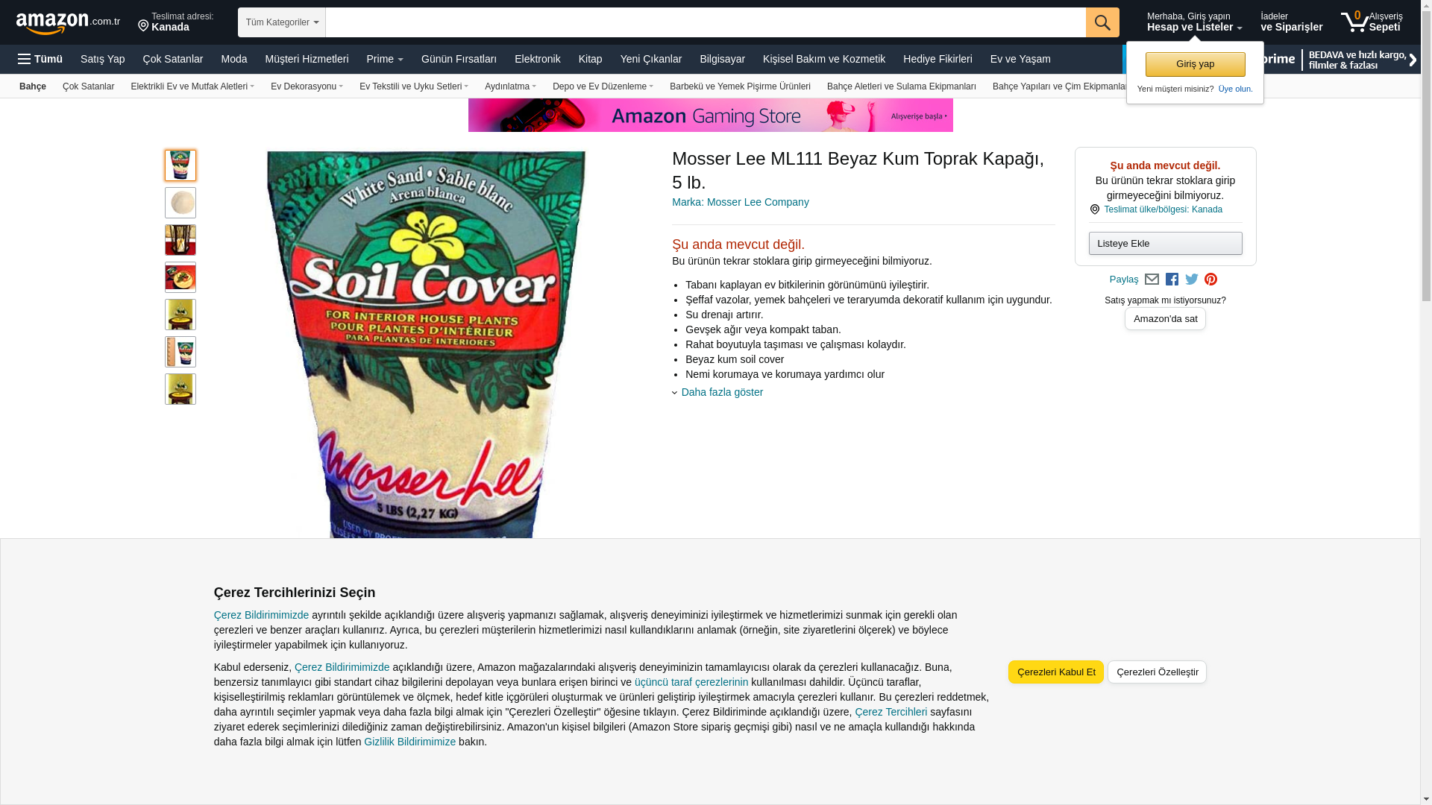Viewport: 1432px width, 805px height.
Task: Go to Hediye Fikirleri section
Action: point(938,59)
